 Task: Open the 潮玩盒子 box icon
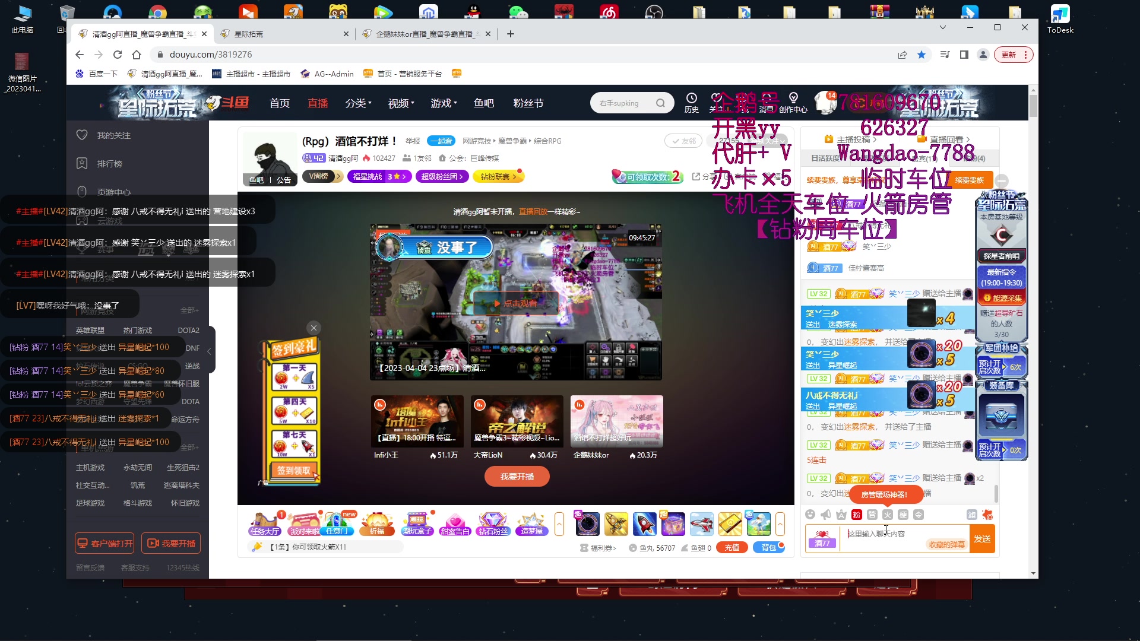coord(417,523)
